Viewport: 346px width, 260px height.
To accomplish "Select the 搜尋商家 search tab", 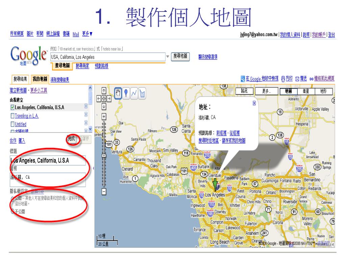I will pyautogui.click(x=82, y=66).
